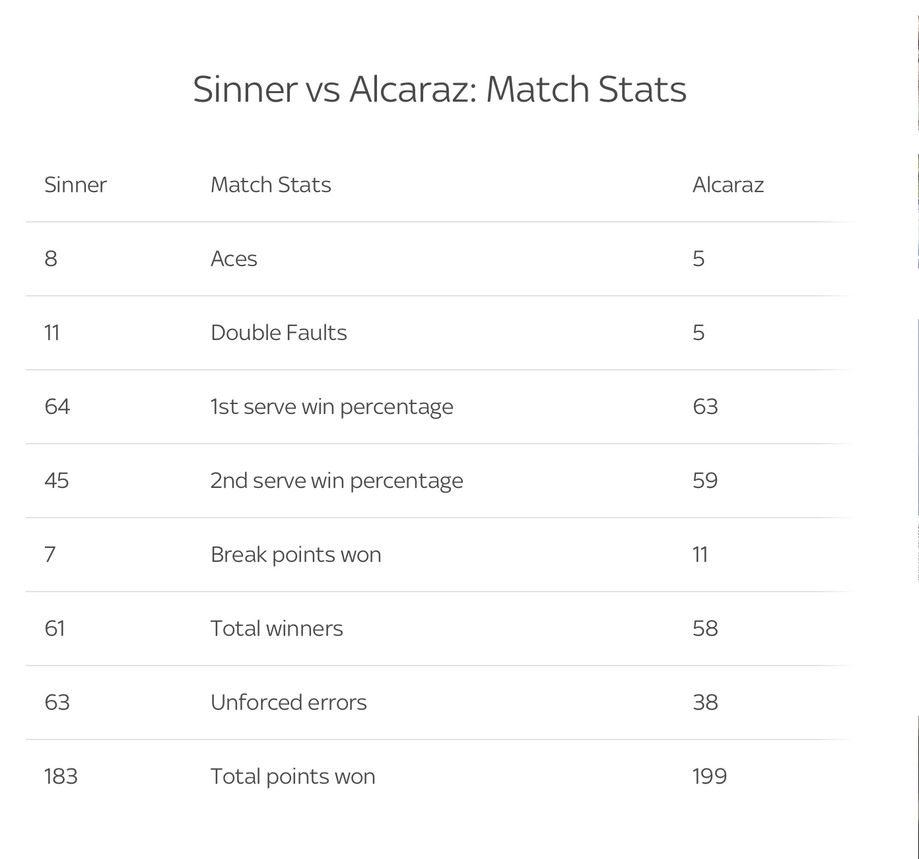Click Sinner's 2nd serve value 45
919x859 pixels.
[57, 480]
